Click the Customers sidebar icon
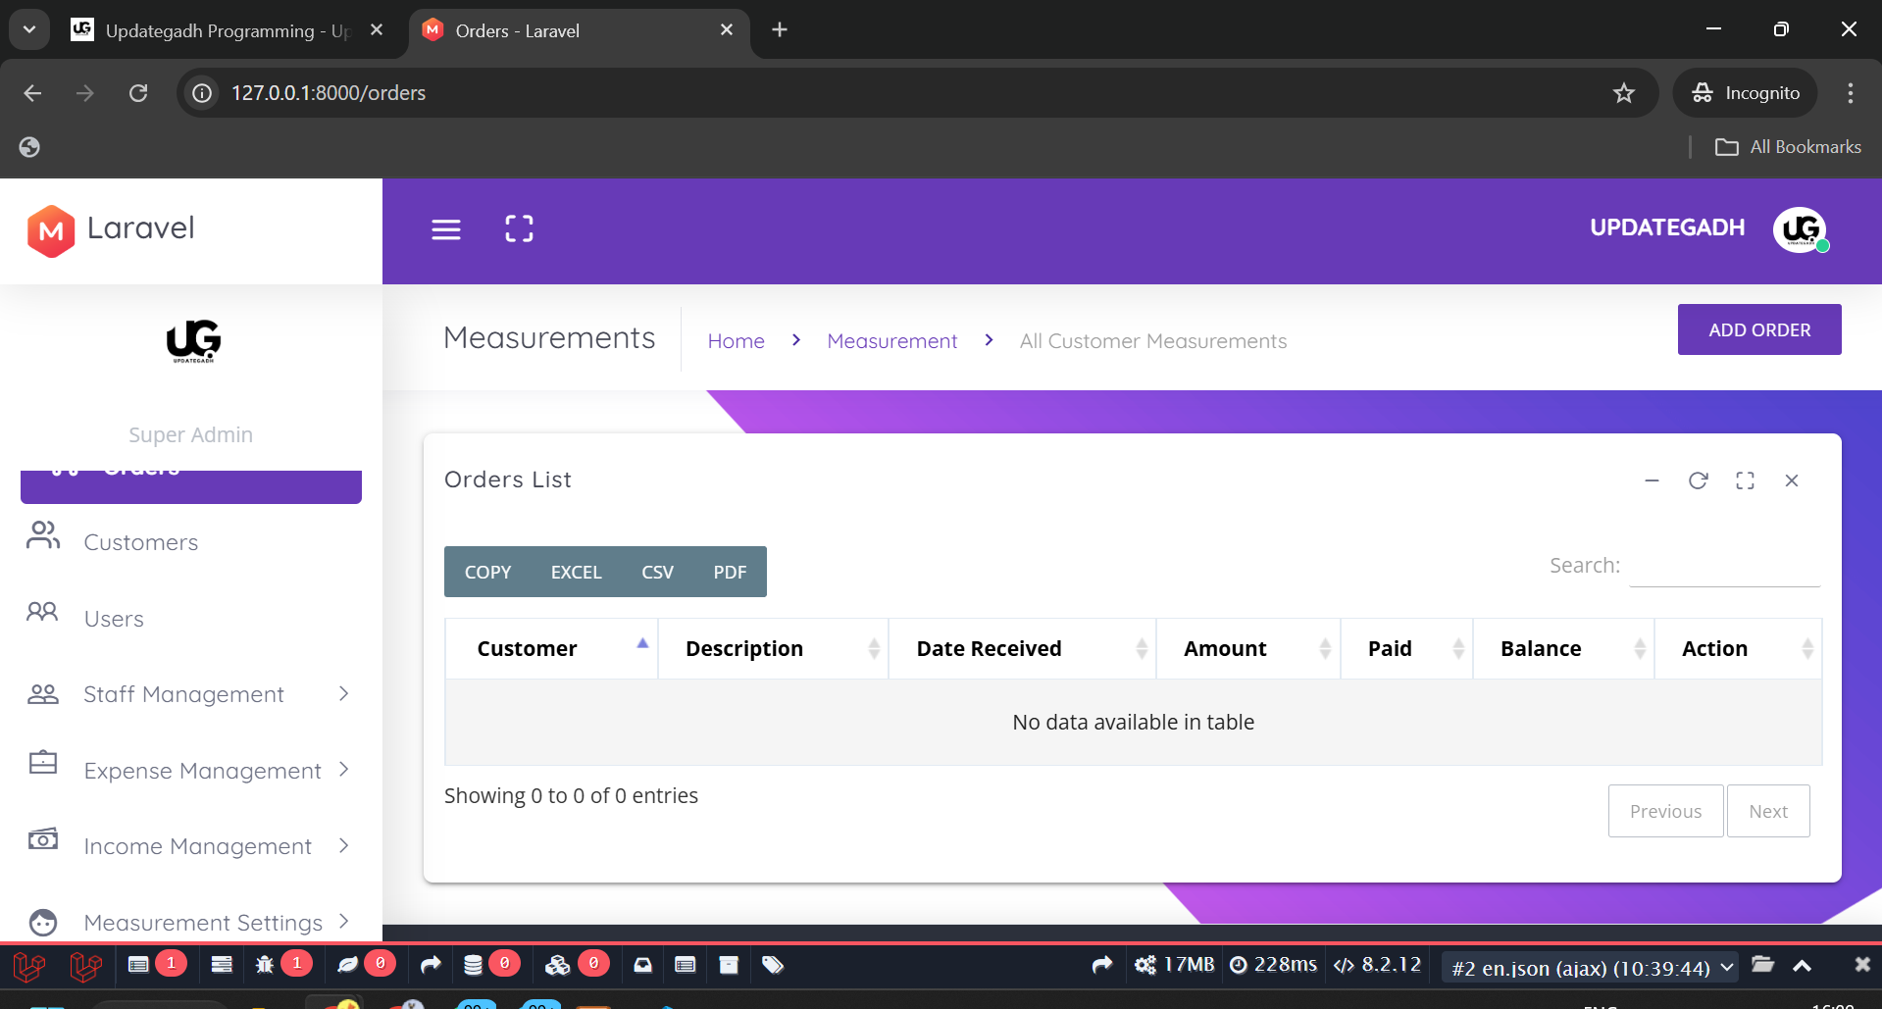 tap(43, 535)
